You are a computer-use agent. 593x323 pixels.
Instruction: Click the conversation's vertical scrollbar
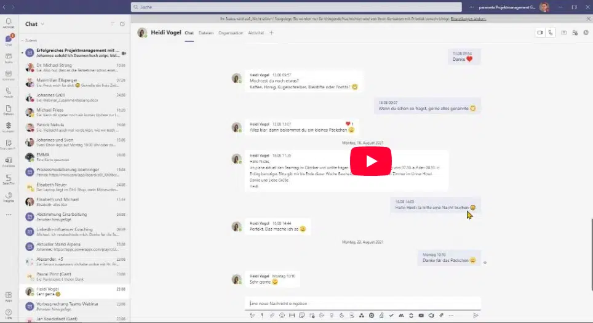coord(592,254)
